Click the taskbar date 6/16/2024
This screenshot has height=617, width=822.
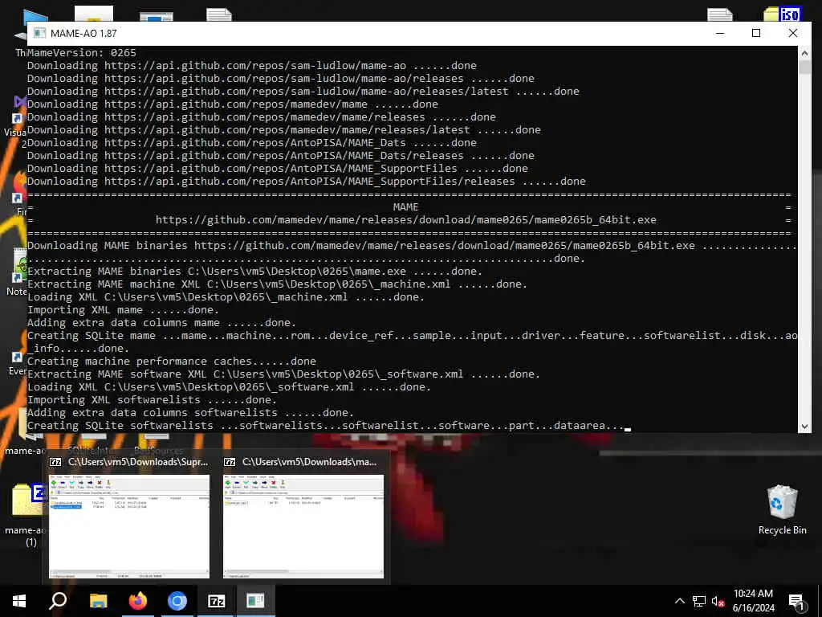click(x=753, y=608)
